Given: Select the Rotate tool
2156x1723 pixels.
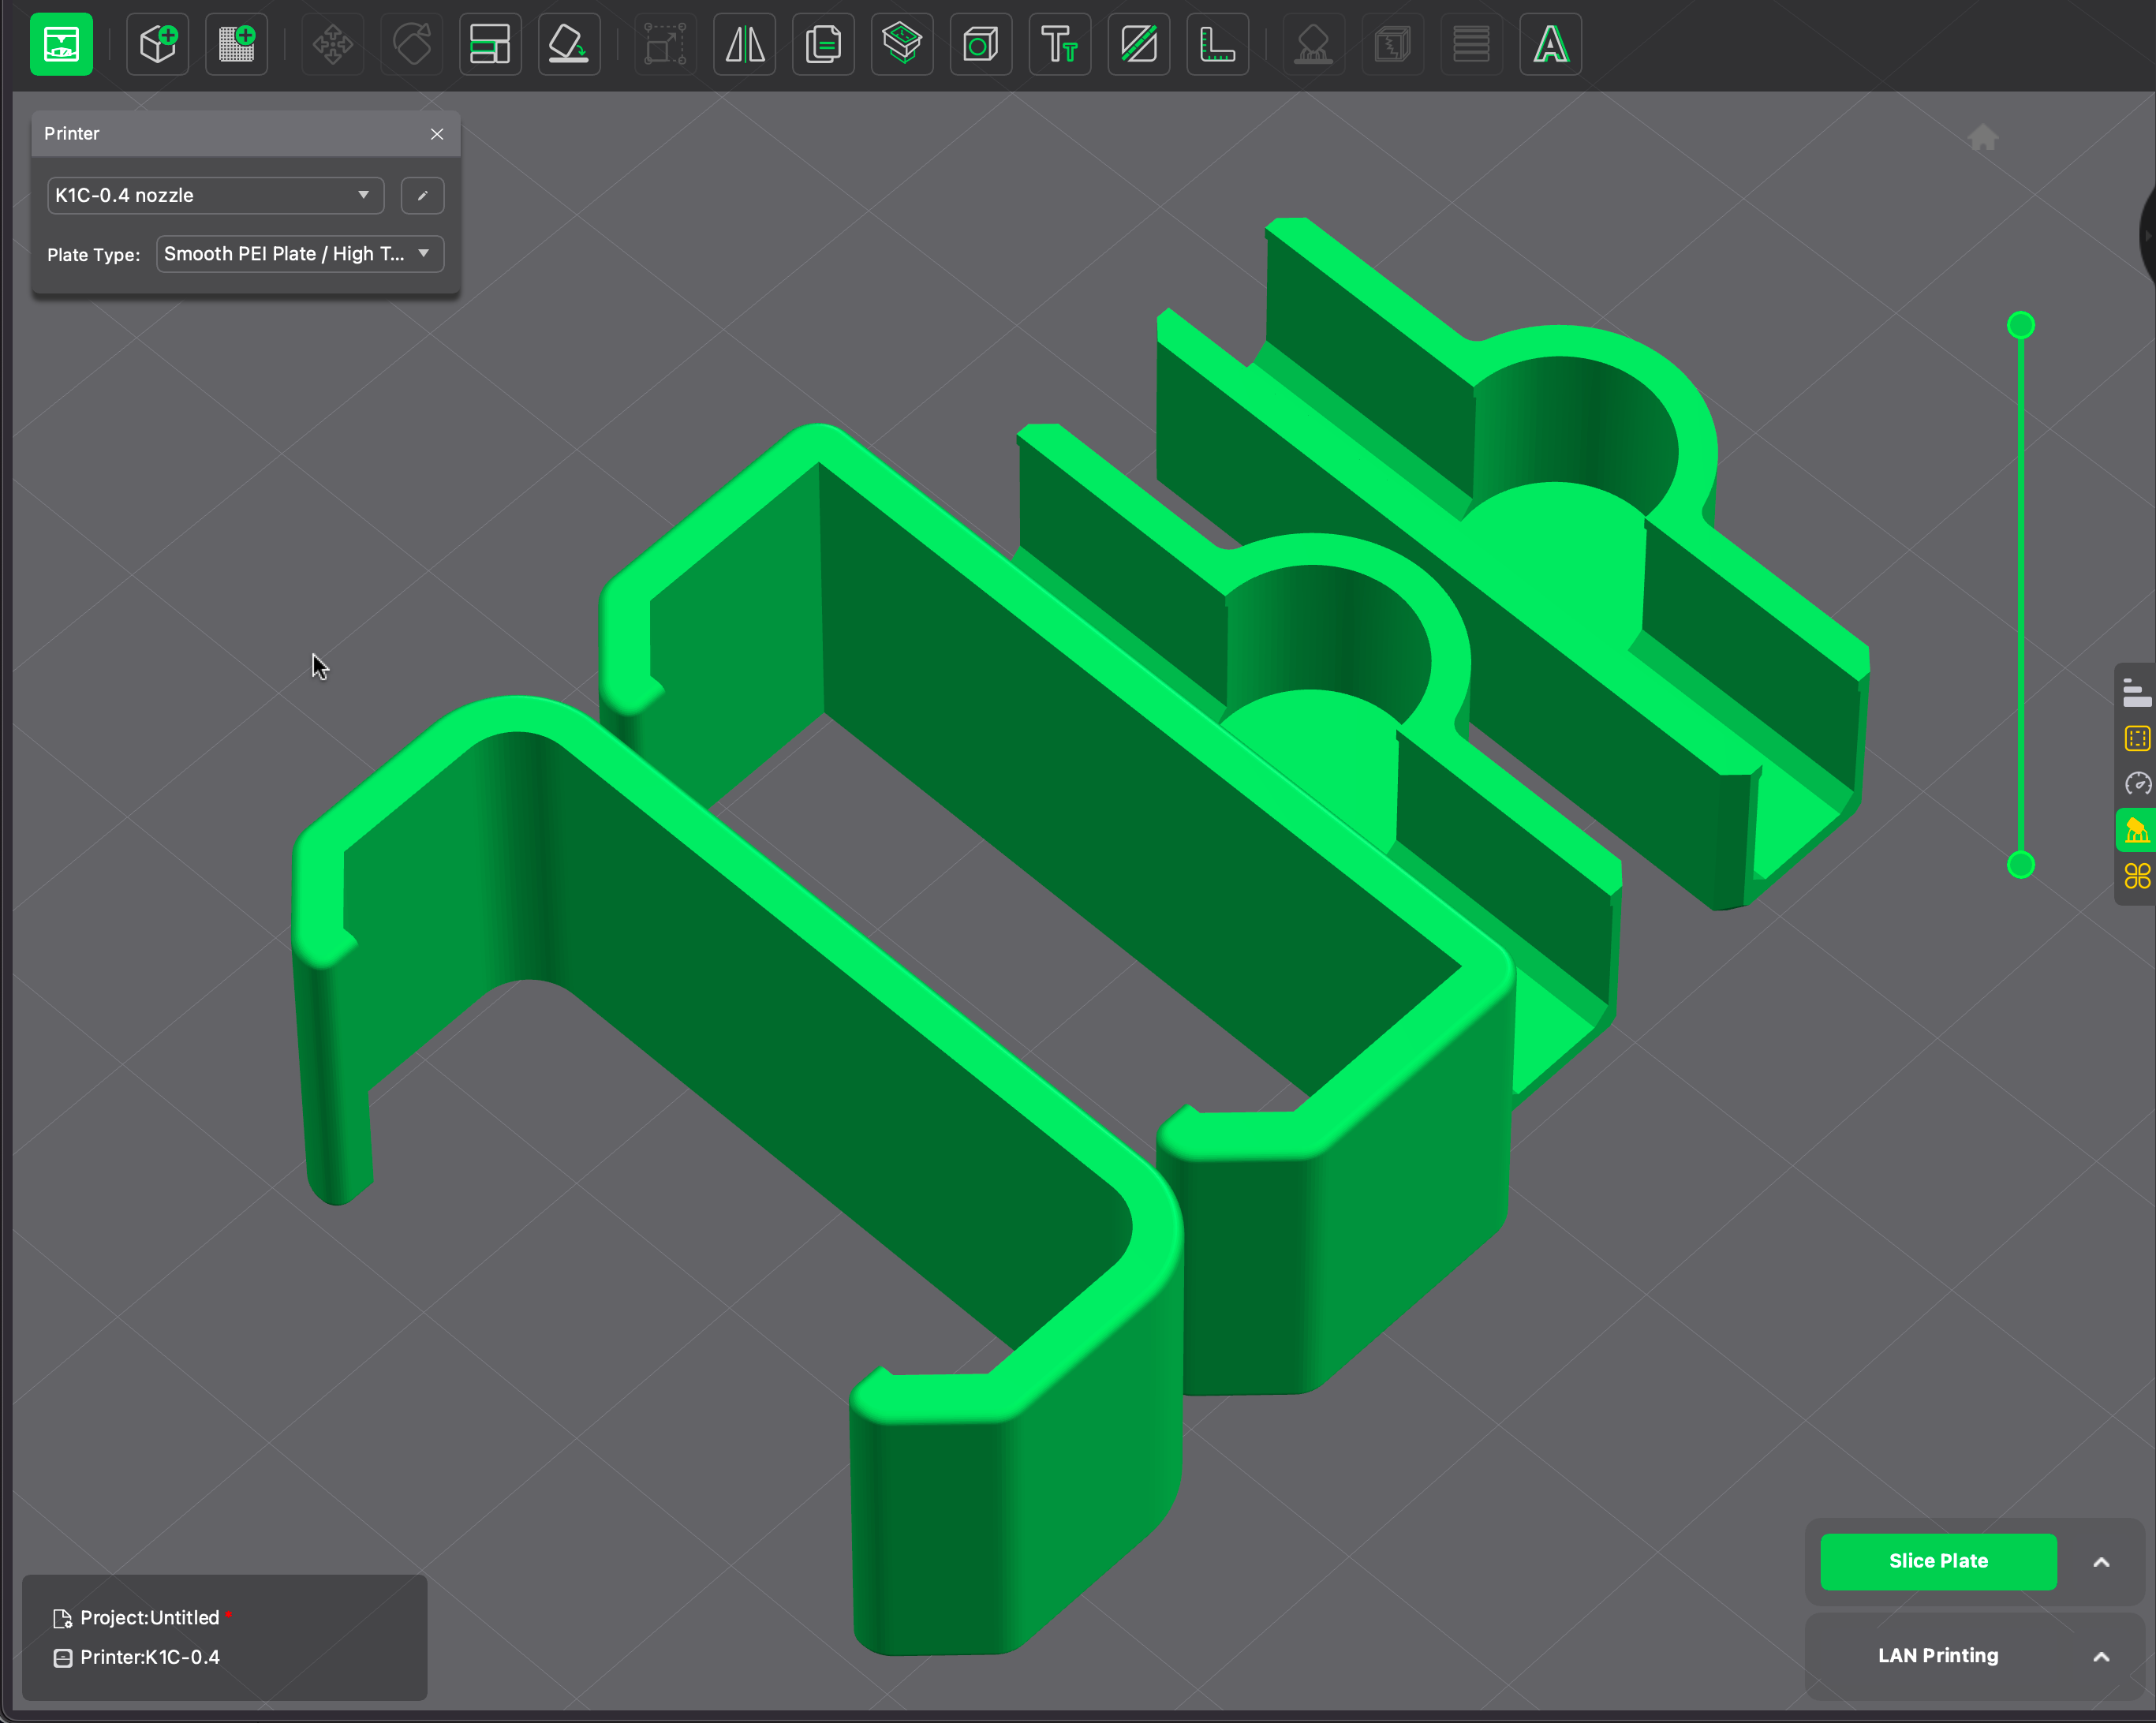Looking at the screenshot, I should (412, 44).
